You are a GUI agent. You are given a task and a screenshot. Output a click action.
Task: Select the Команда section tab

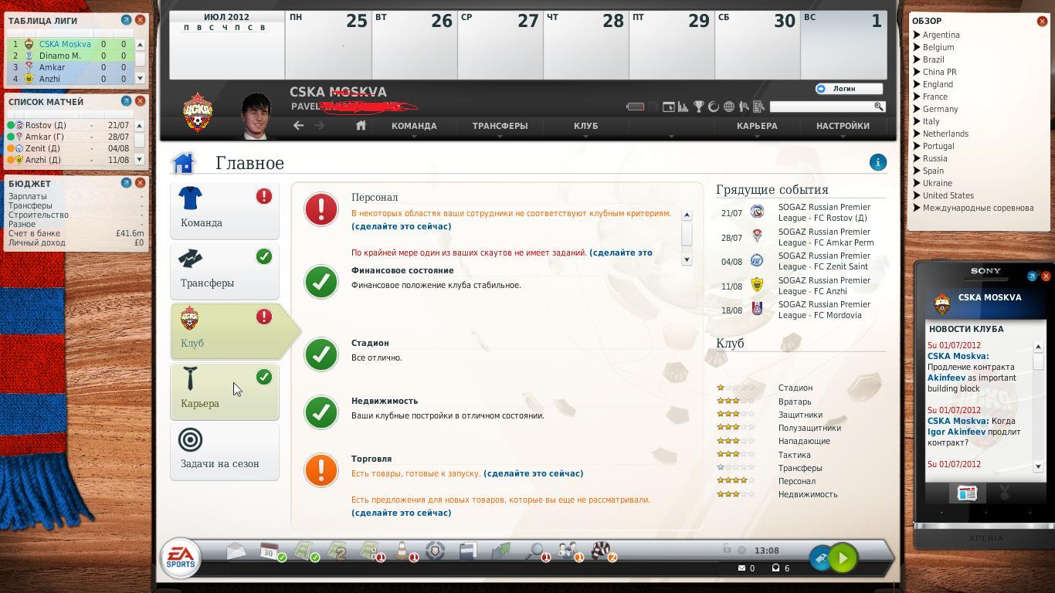tap(225, 211)
